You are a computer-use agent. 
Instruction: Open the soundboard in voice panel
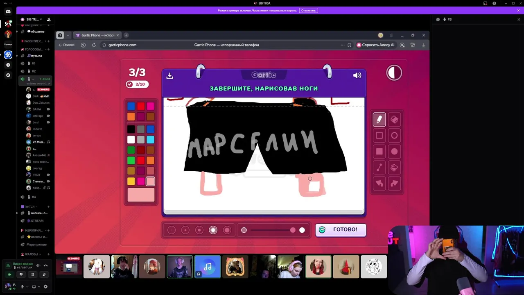click(x=44, y=275)
